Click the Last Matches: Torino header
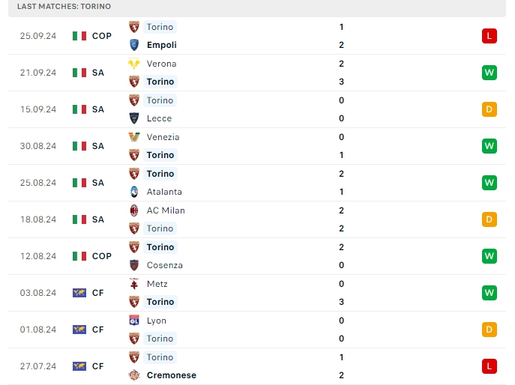This screenshot has height=385, width=515. pos(64,6)
